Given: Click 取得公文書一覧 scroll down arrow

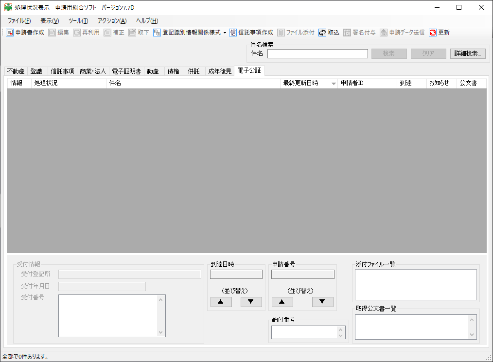Looking at the screenshot, I should (x=472, y=335).
